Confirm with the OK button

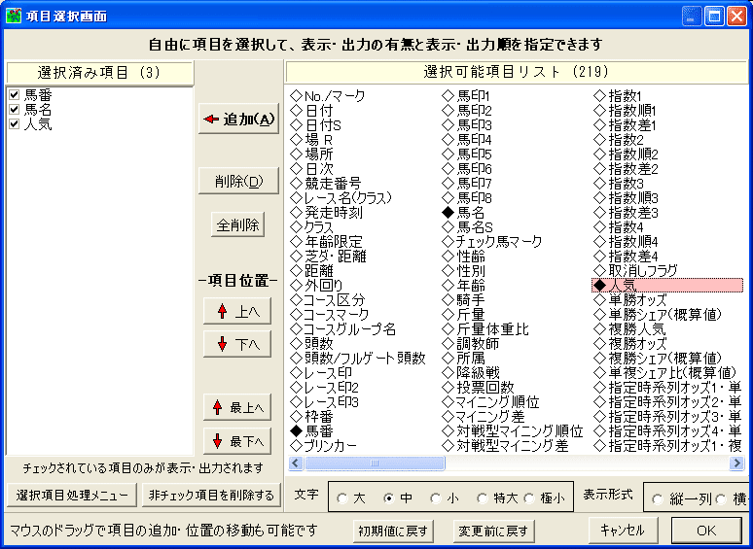pyautogui.click(x=706, y=530)
